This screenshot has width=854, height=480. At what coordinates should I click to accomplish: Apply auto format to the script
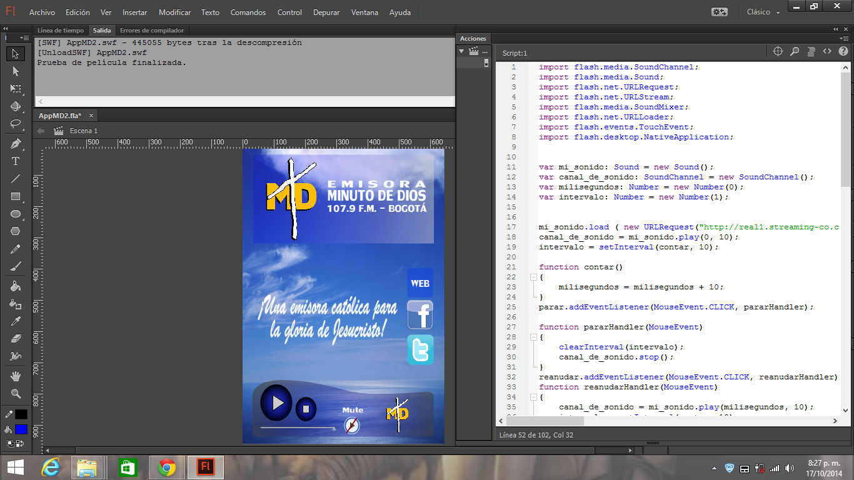(x=810, y=51)
